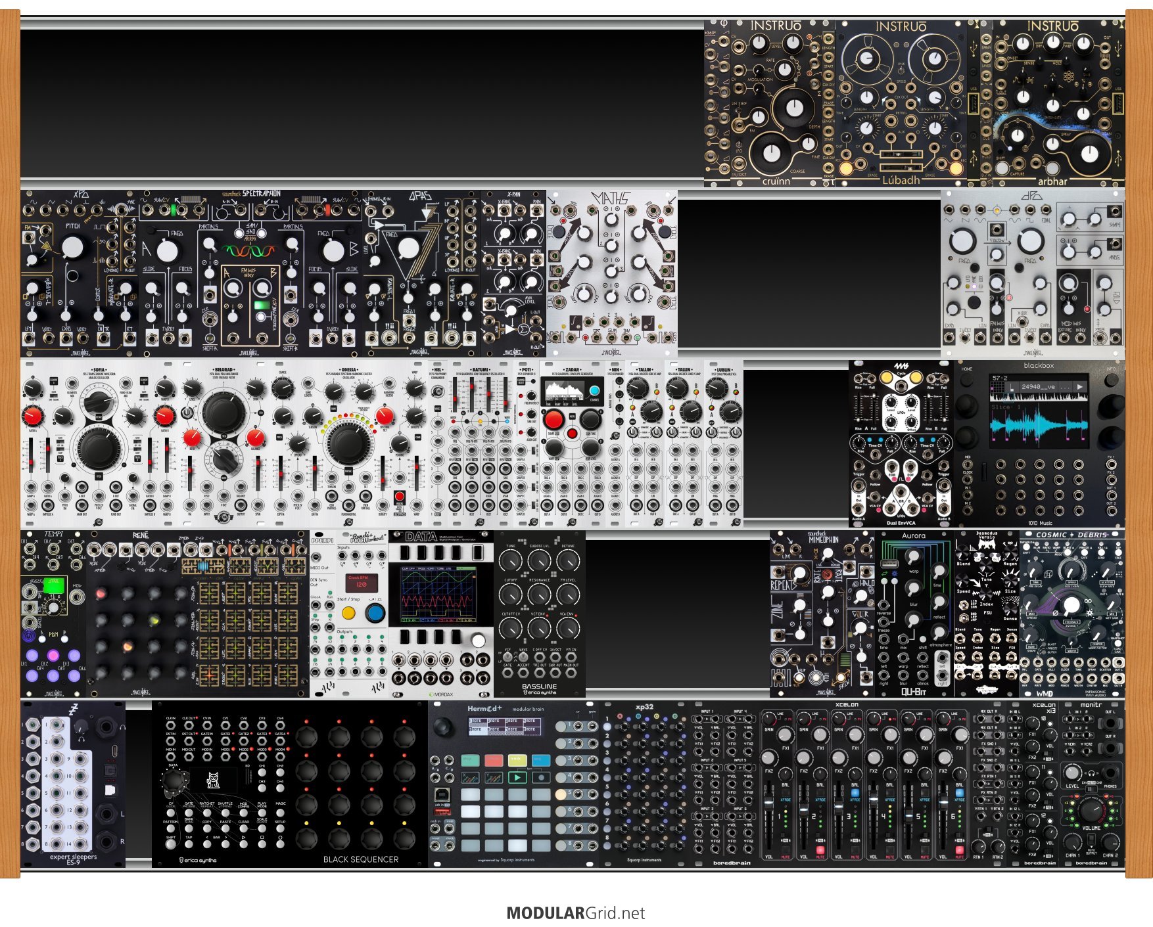Click the LEVEL knob on monitr

(1073, 773)
